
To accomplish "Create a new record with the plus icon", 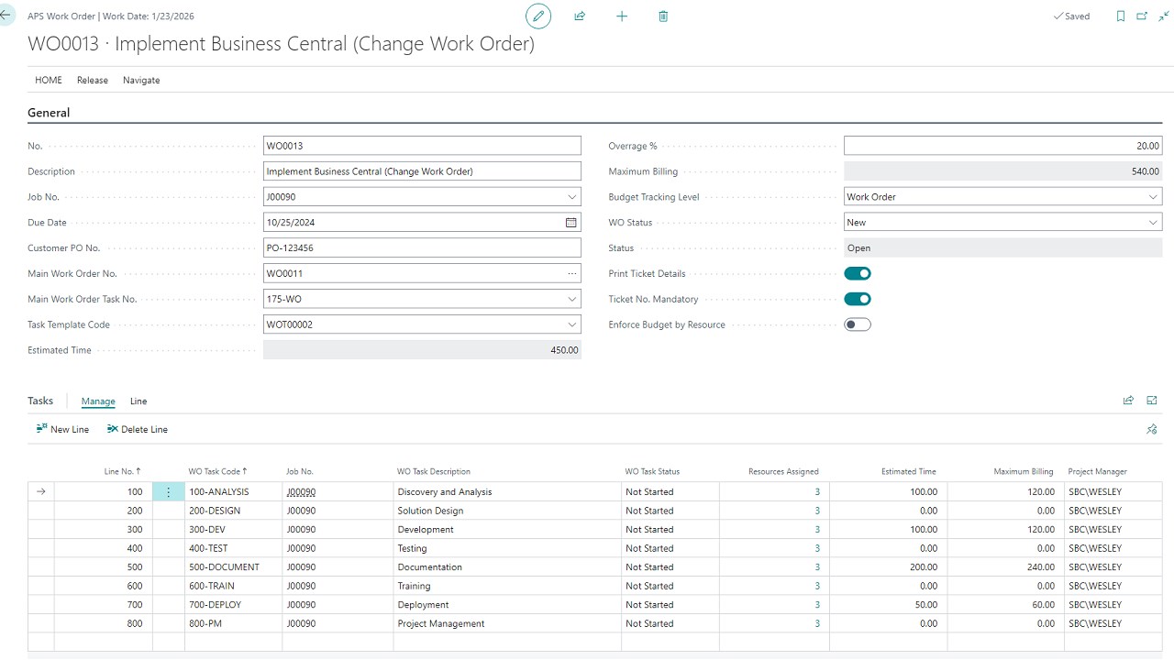I will coord(622,16).
